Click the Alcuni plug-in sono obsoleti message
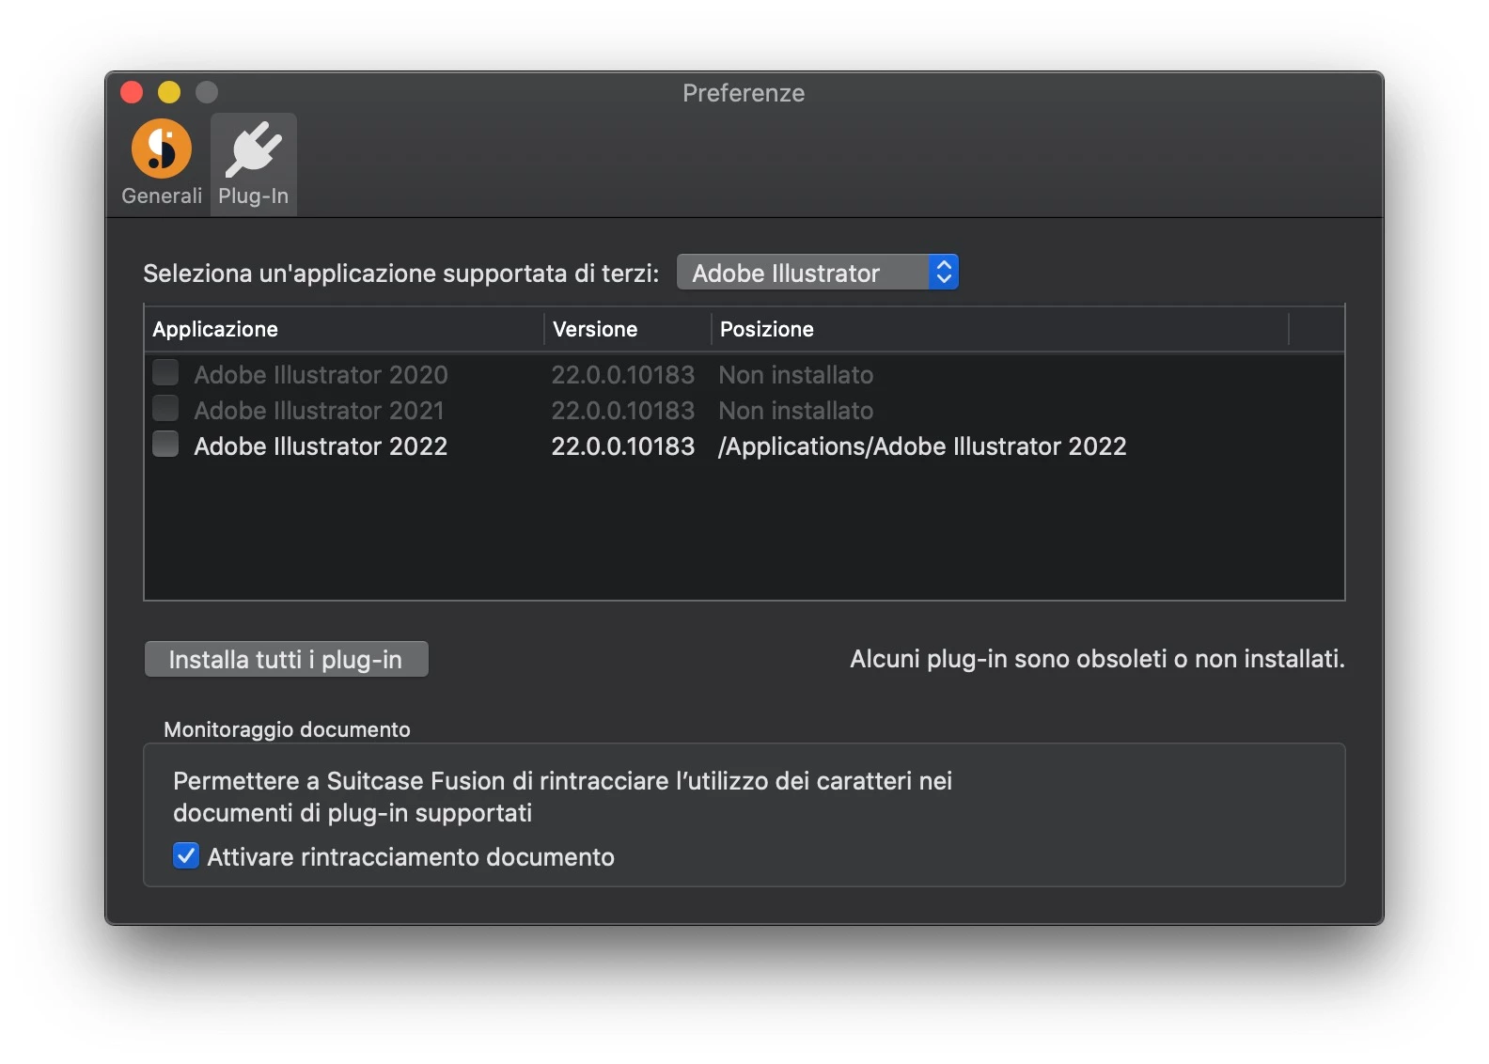Viewport: 1489px width, 1064px height. click(1097, 659)
